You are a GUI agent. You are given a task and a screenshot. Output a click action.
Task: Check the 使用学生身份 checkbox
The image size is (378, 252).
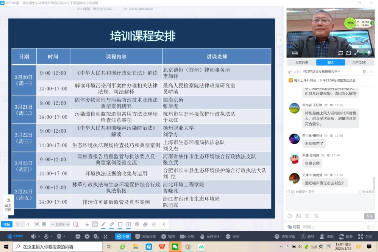[288, 192]
